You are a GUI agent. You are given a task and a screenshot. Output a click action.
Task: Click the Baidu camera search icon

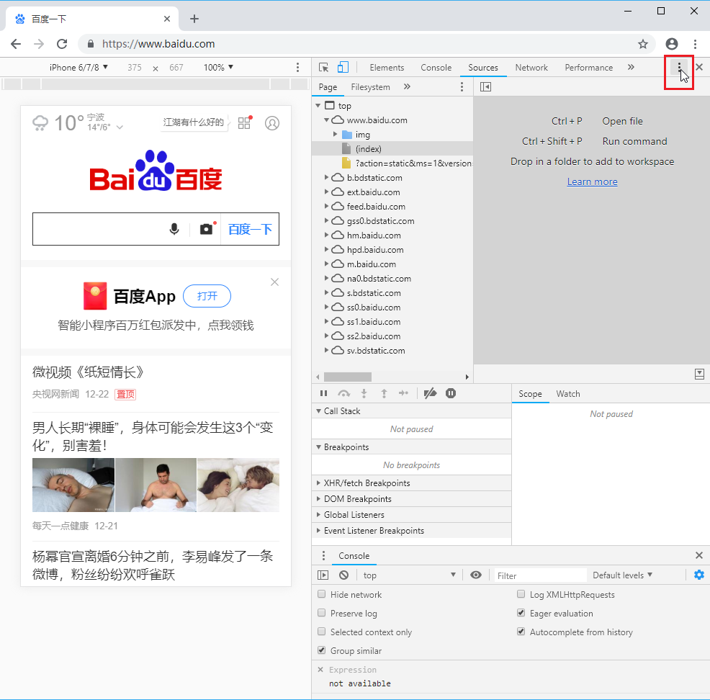(207, 229)
